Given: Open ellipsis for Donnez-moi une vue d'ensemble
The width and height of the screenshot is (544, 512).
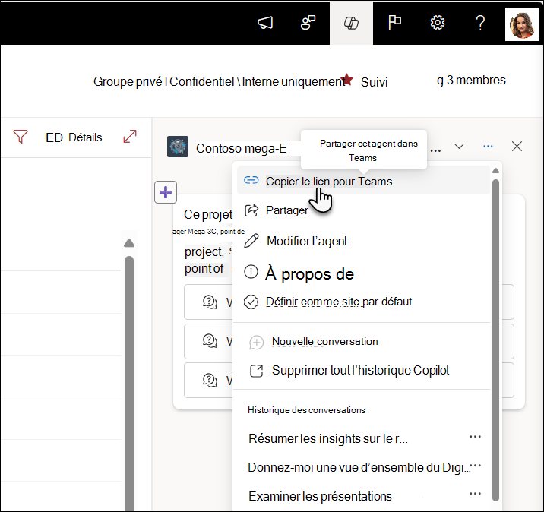Looking at the screenshot, I should tap(476, 465).
